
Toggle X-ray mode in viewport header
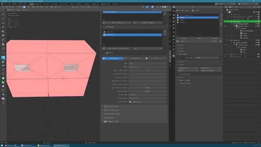coord(157,7)
